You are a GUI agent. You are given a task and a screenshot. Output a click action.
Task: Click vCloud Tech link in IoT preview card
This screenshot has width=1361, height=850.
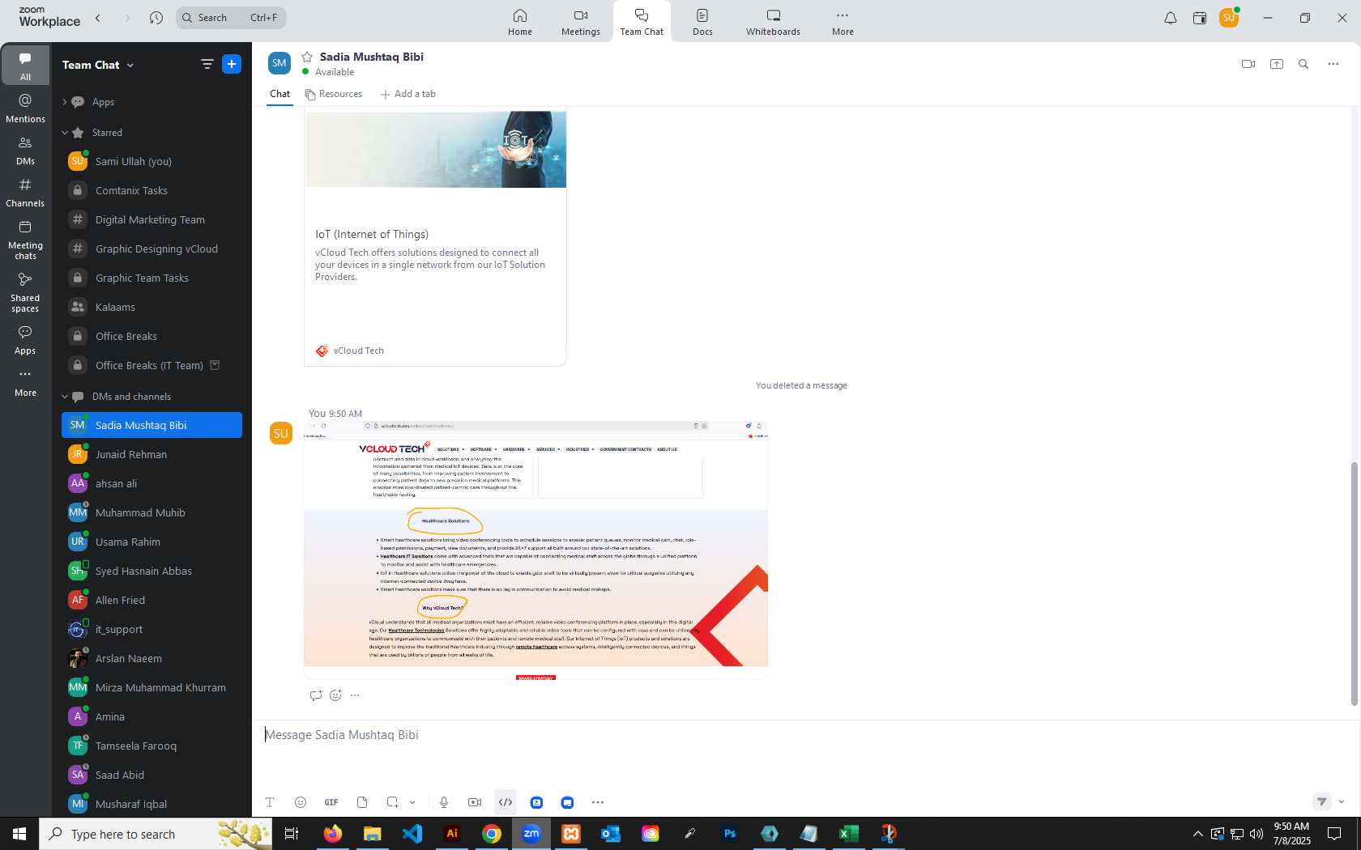click(x=358, y=351)
